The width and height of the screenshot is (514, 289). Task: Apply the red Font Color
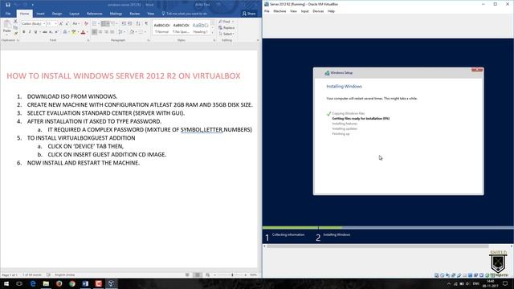coord(83,32)
